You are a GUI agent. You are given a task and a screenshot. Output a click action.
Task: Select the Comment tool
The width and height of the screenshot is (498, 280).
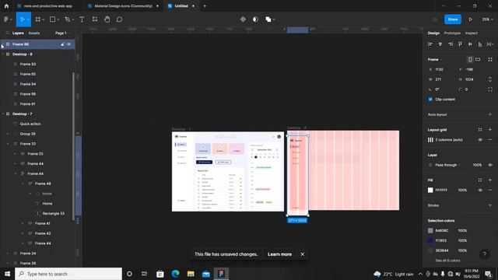(x=119, y=19)
